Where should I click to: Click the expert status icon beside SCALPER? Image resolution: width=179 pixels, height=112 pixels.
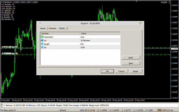(x=170, y=2)
